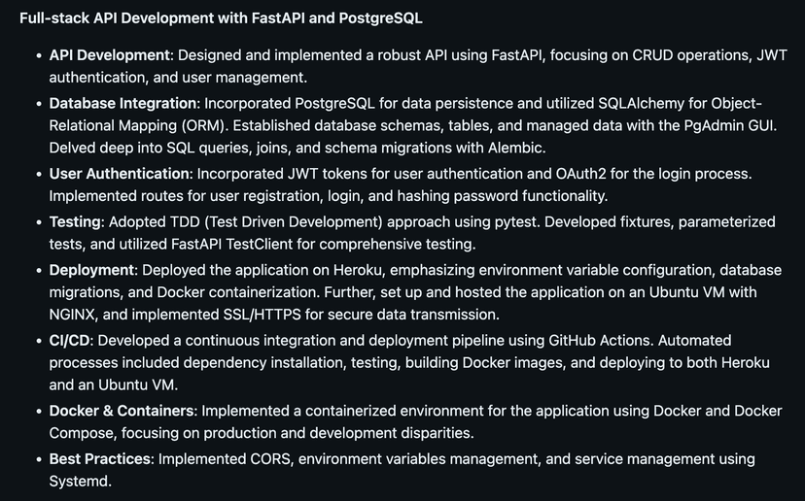Click the bold "Testing" label
805x501 pixels.
click(x=76, y=221)
